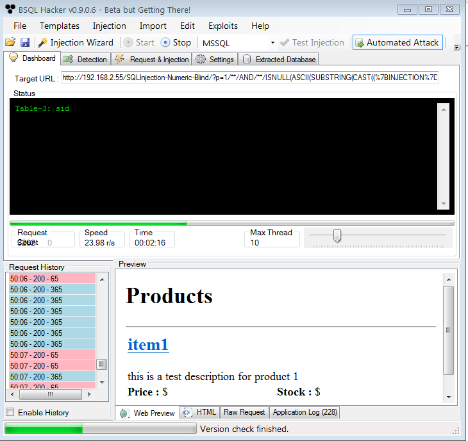
Task: Open the Injection menu
Action: click(109, 26)
